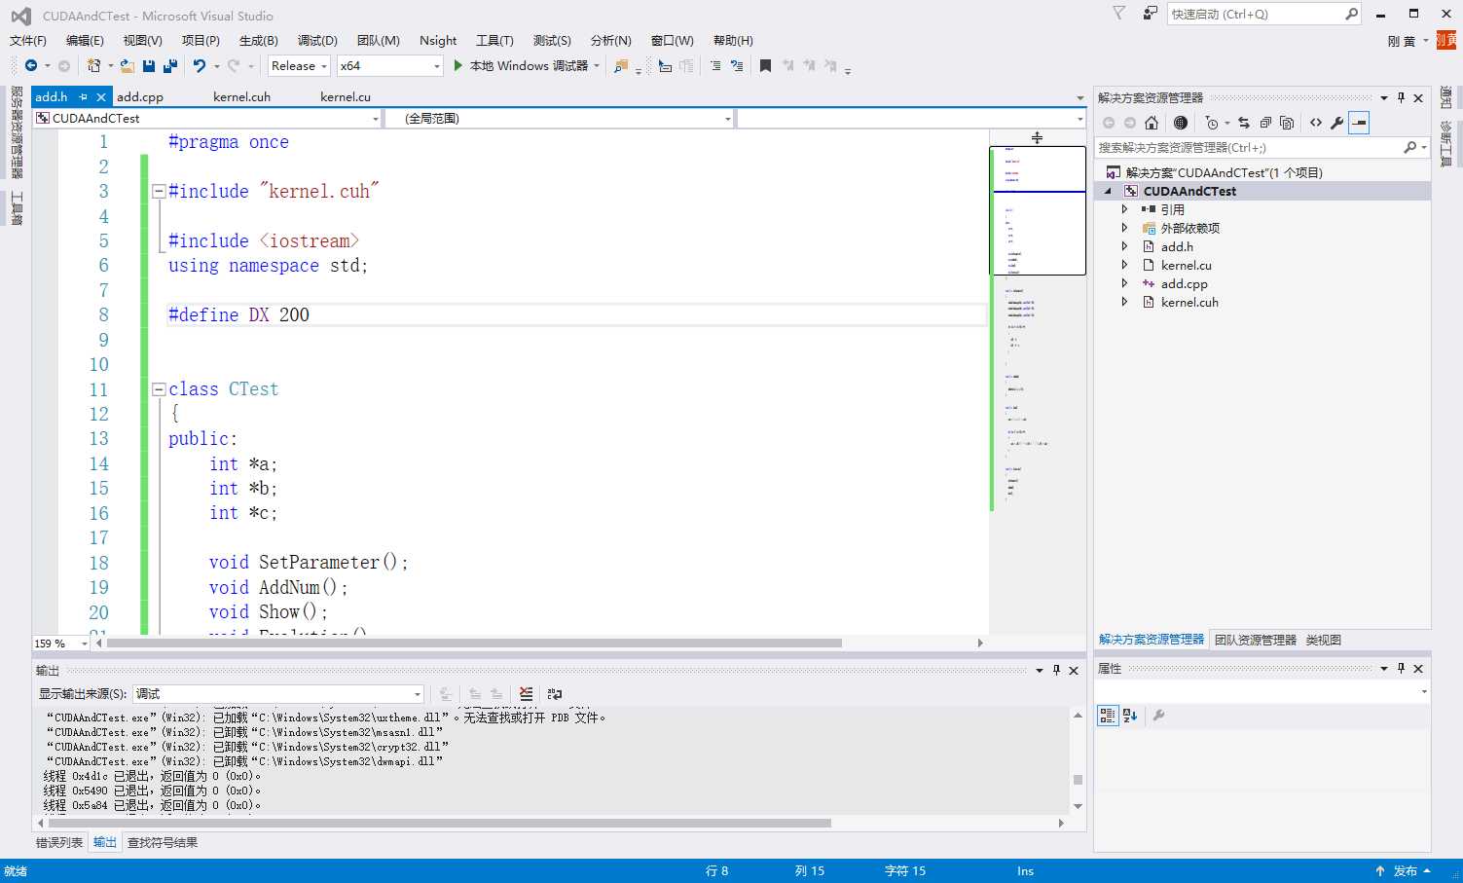Collapse the #include region at line 3
1463x883 pixels.
[x=159, y=192]
